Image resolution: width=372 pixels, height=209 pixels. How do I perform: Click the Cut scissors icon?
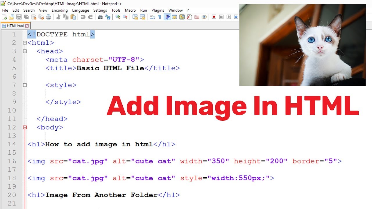(x=58, y=17)
